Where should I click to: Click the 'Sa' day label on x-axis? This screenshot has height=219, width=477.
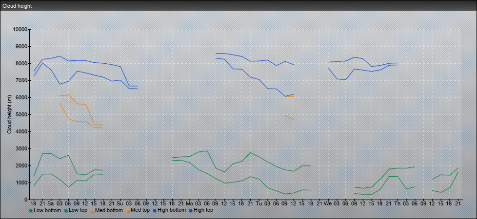pyautogui.click(x=51, y=203)
